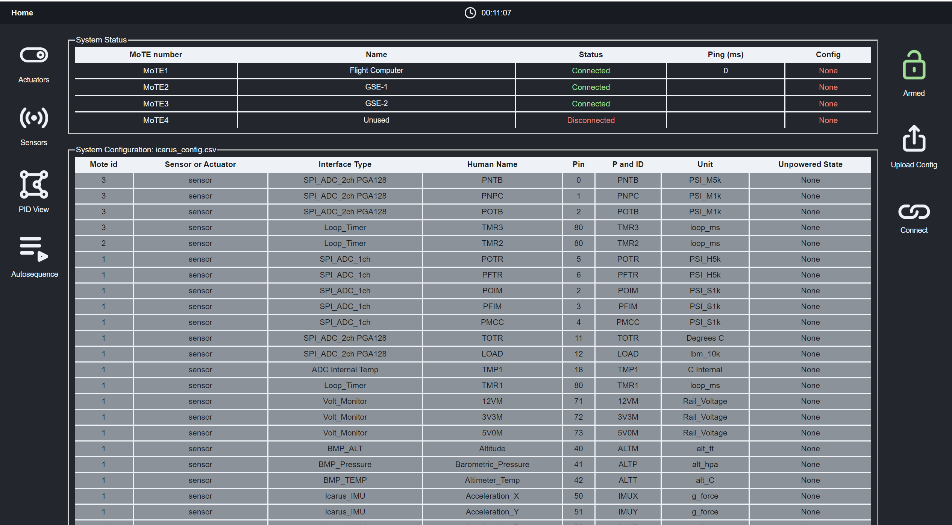Open the Autosequence playlist icon
Image resolution: width=952 pixels, height=525 pixels.
pyautogui.click(x=34, y=249)
